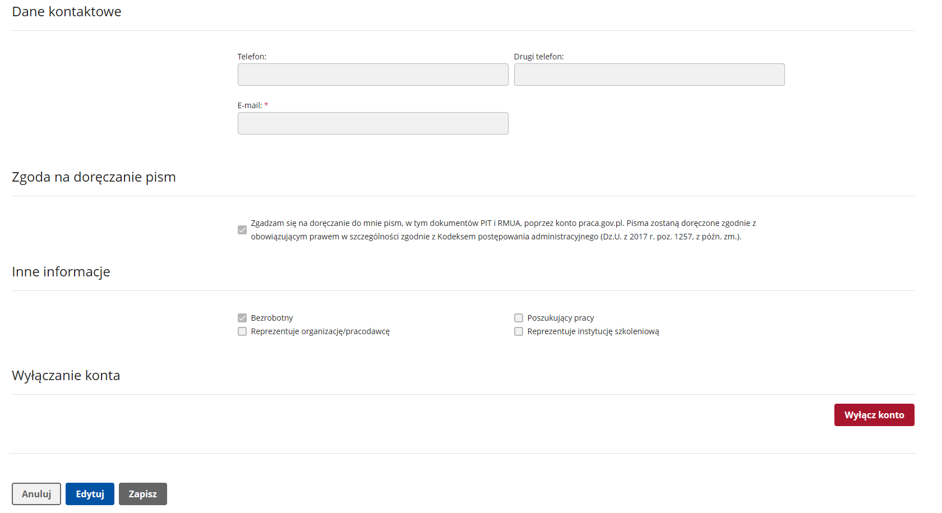Click the Telefon input field
This screenshot has height=513, width=942.
coord(373,75)
